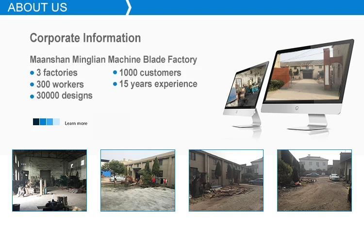Viewport: 364px width, 230px height.
Task: Click the Learn more link
Action: coord(76,123)
